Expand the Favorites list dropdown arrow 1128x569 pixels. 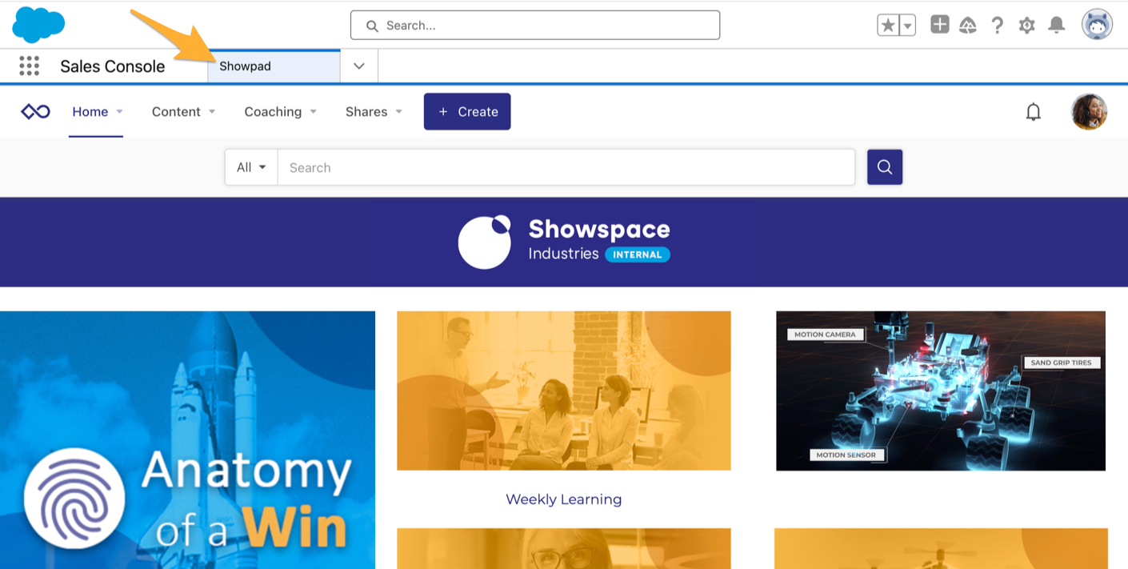click(907, 26)
